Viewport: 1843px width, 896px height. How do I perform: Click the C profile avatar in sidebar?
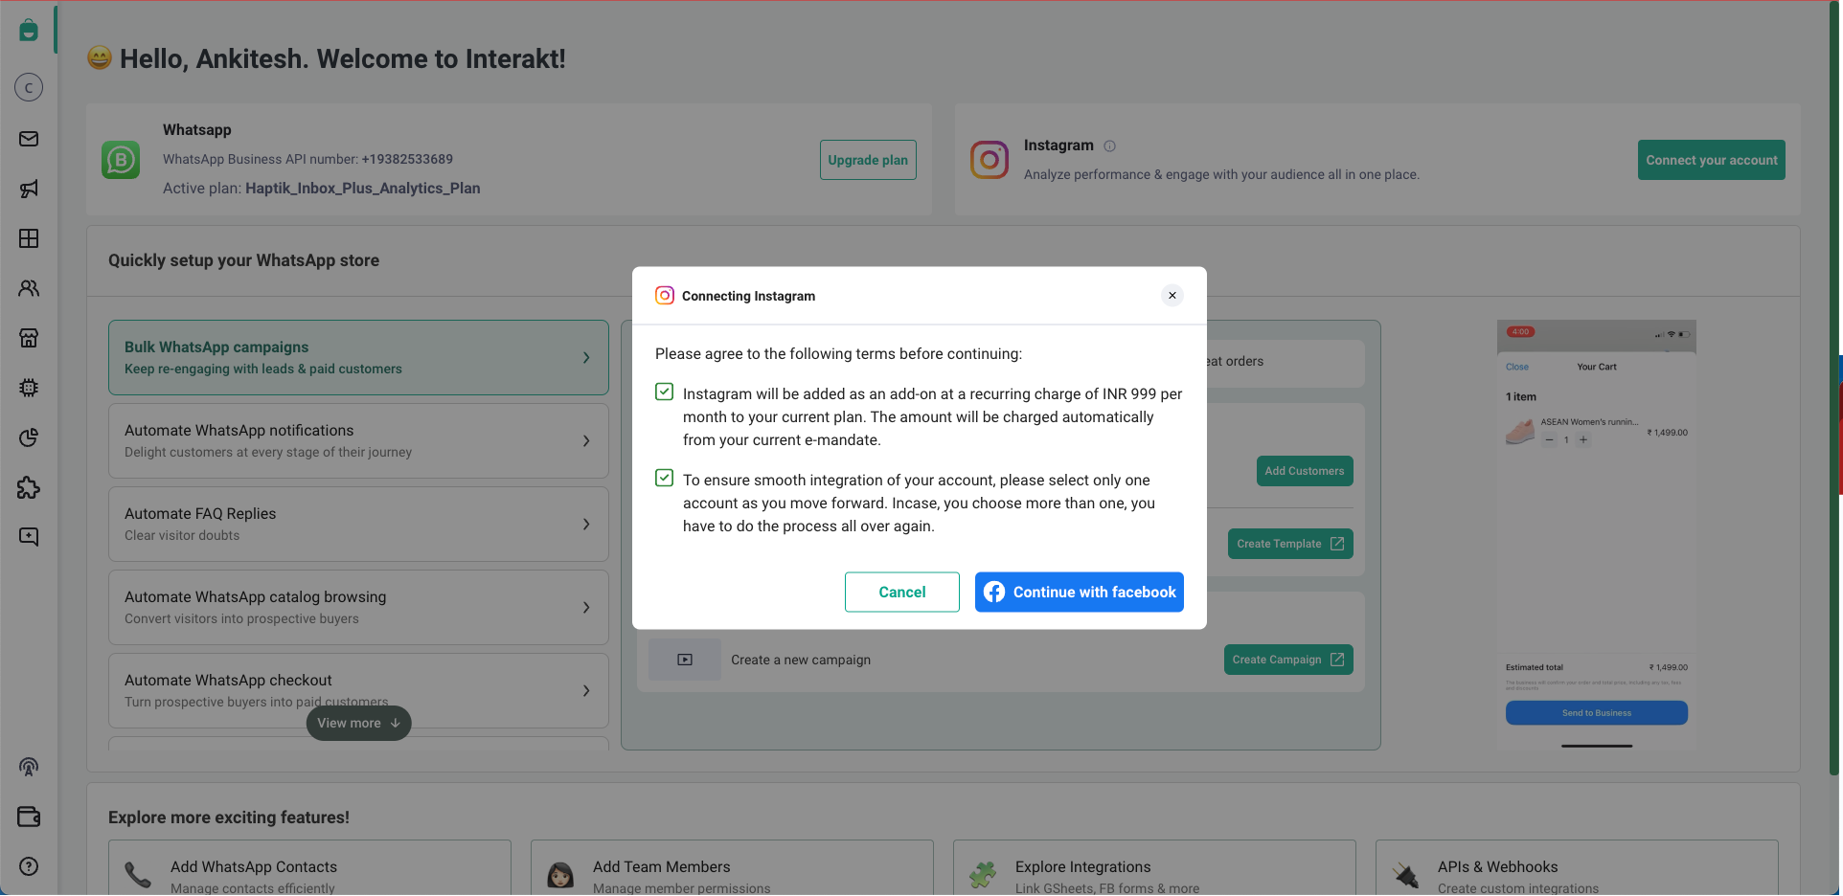point(29,87)
